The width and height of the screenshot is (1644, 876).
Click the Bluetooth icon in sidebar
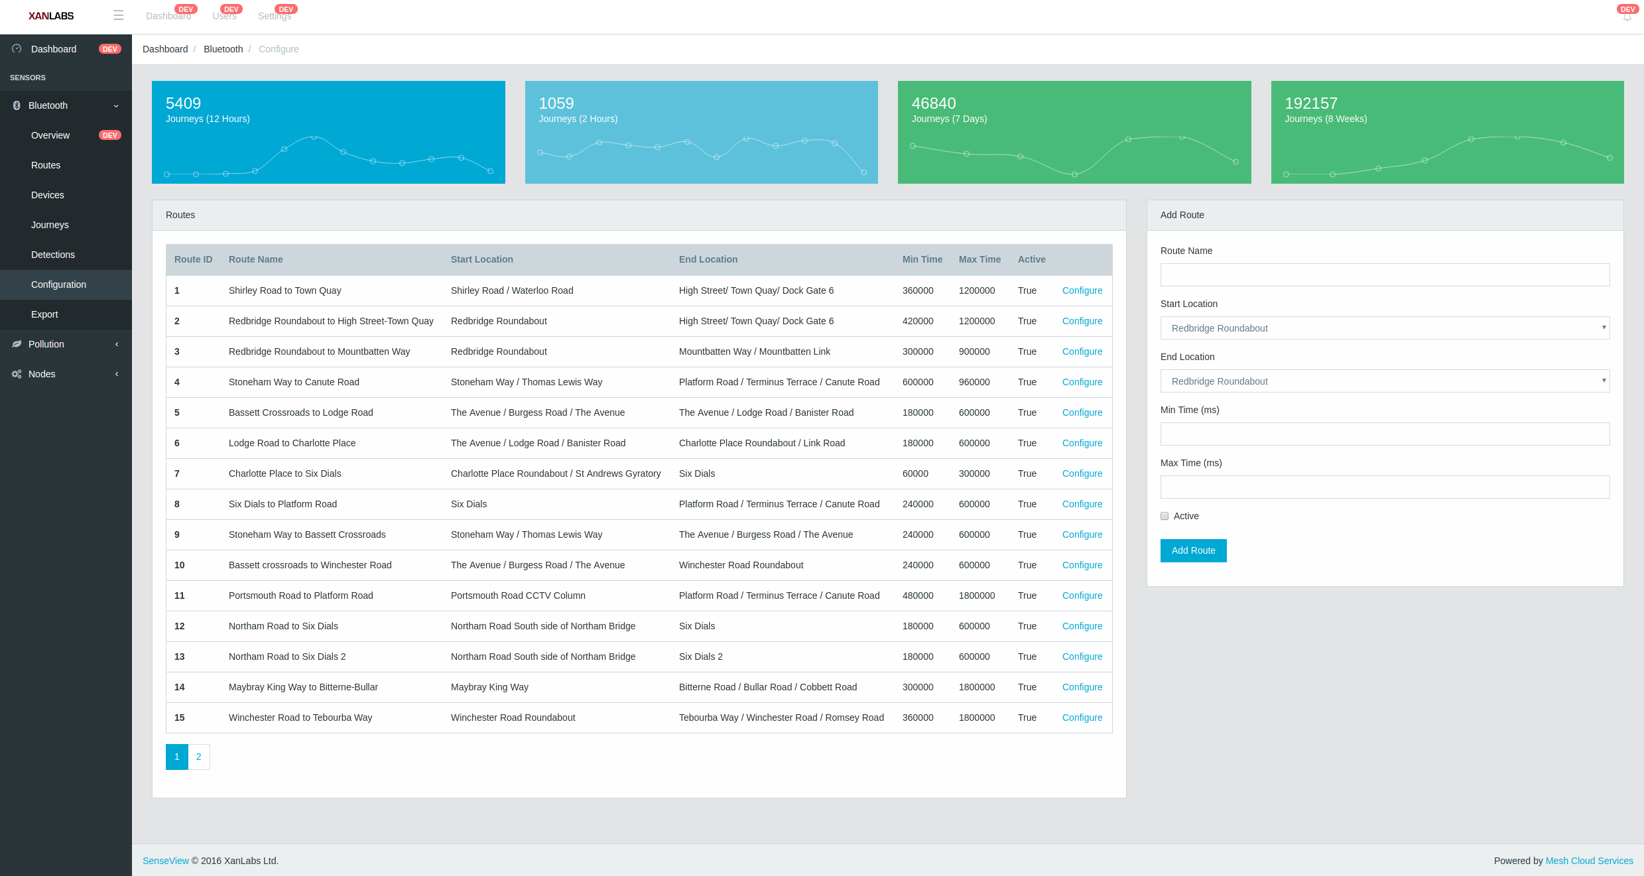click(17, 105)
